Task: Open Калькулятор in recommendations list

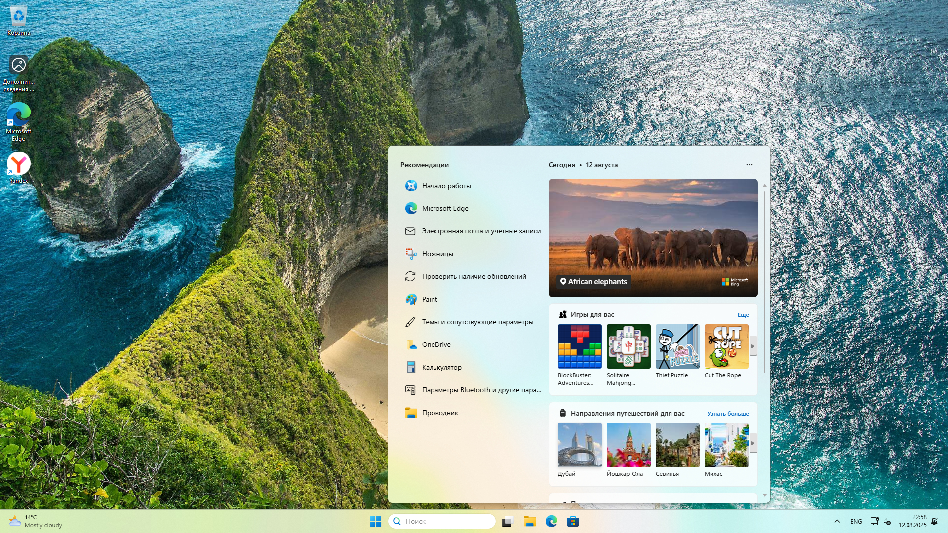Action: point(441,367)
